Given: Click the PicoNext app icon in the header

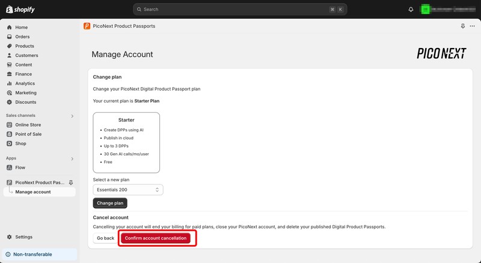Looking at the screenshot, I should point(87,26).
